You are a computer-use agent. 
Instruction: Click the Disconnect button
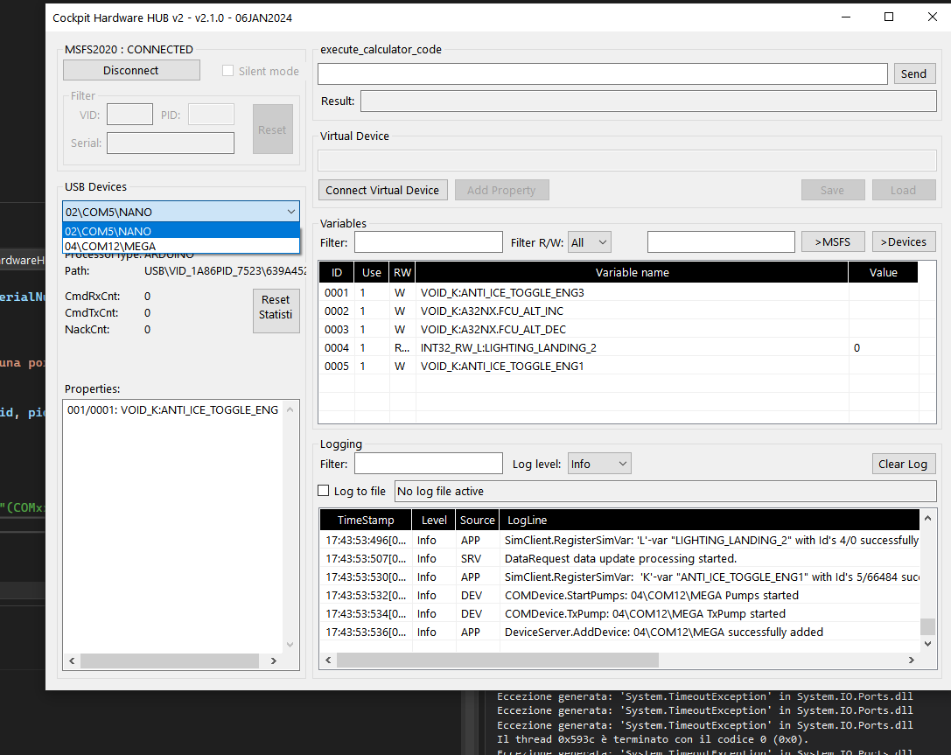click(131, 69)
